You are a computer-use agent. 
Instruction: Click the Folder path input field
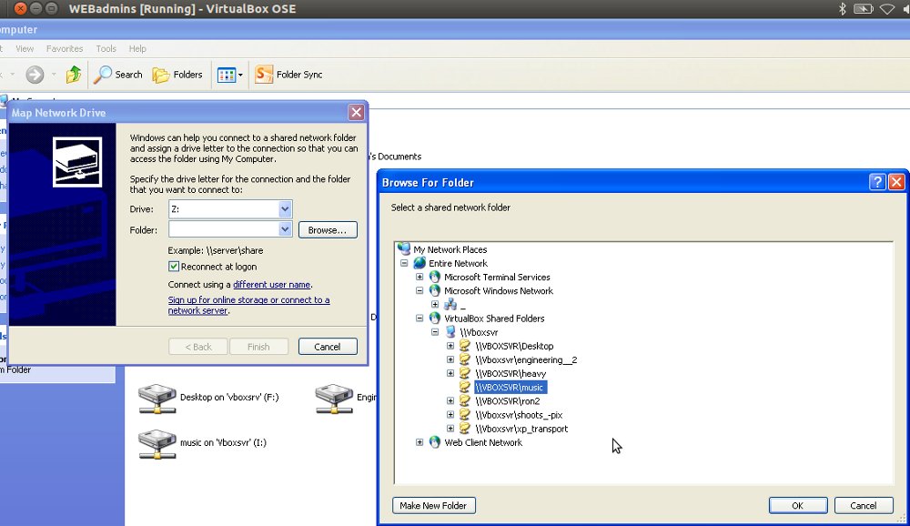click(x=224, y=230)
